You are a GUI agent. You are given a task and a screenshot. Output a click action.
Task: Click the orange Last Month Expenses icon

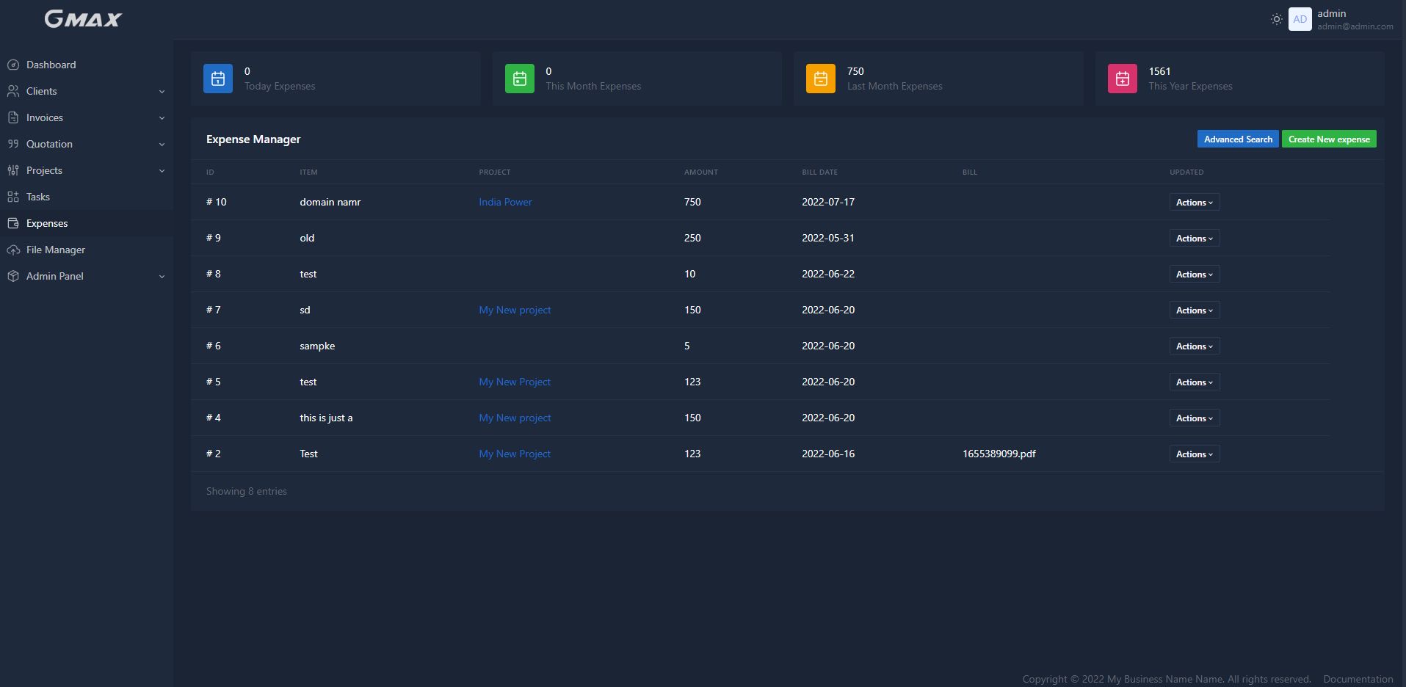click(x=820, y=79)
